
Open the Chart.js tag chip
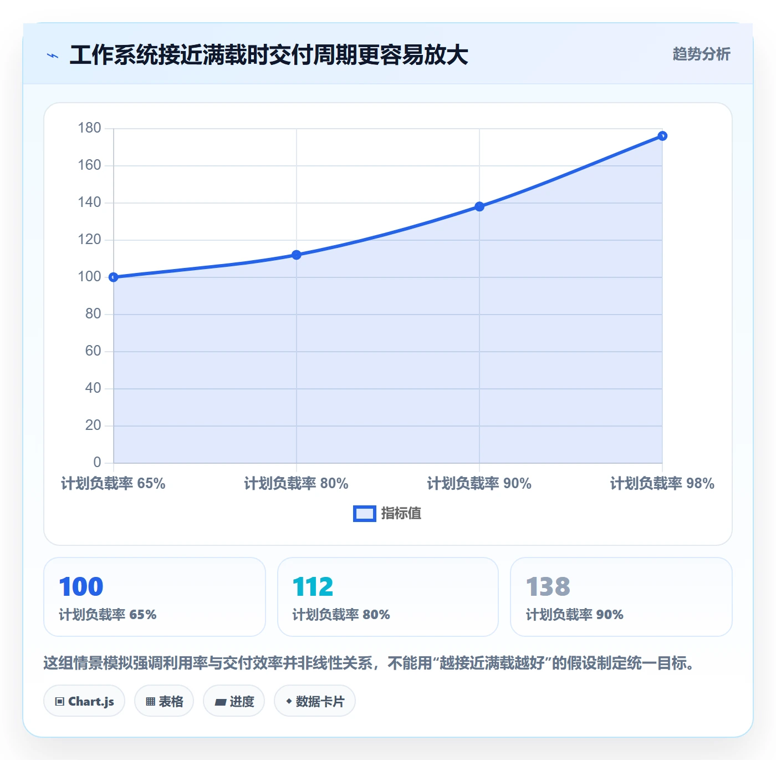[x=84, y=701]
